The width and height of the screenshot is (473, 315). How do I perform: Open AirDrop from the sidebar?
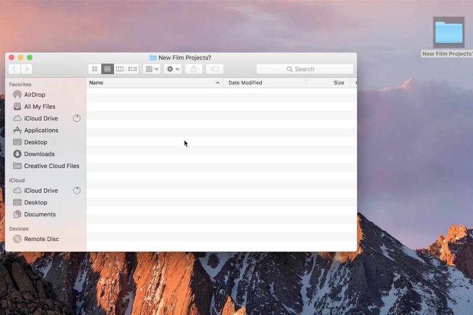[35, 95]
